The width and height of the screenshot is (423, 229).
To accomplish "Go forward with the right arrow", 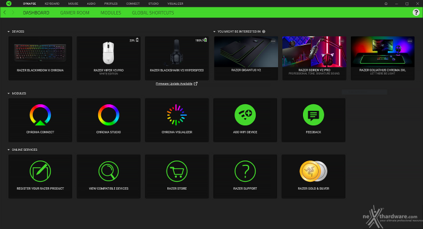I will 13,12.
